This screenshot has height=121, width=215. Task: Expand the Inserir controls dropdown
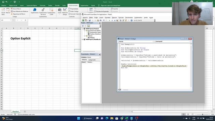click(x=60, y=11)
